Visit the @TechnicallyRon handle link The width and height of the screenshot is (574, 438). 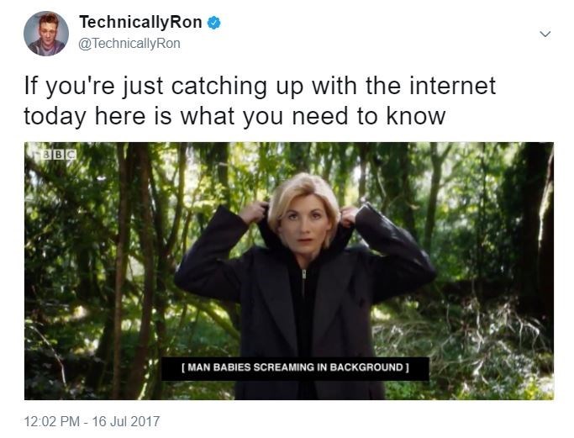(x=129, y=43)
